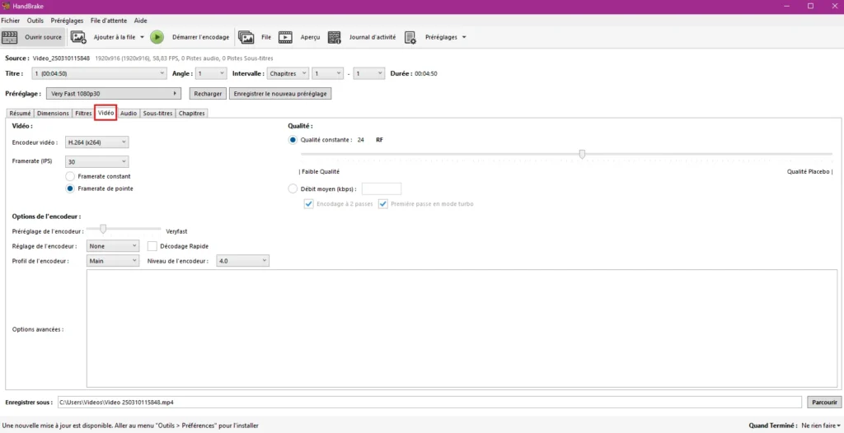Click the HandBrake logo in title bar
844x433 pixels.
[x=6, y=6]
